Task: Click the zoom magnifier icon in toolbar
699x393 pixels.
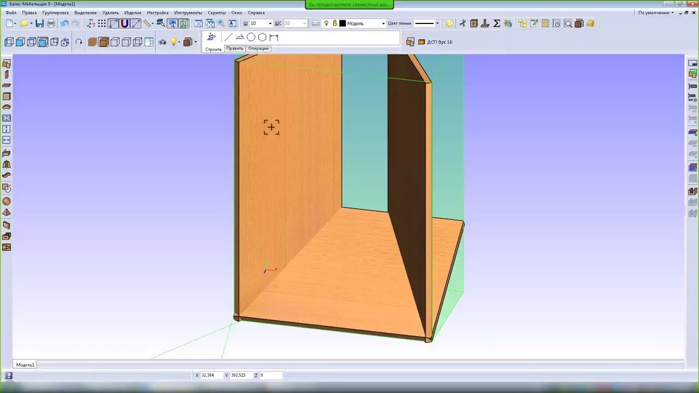Action: (x=221, y=23)
